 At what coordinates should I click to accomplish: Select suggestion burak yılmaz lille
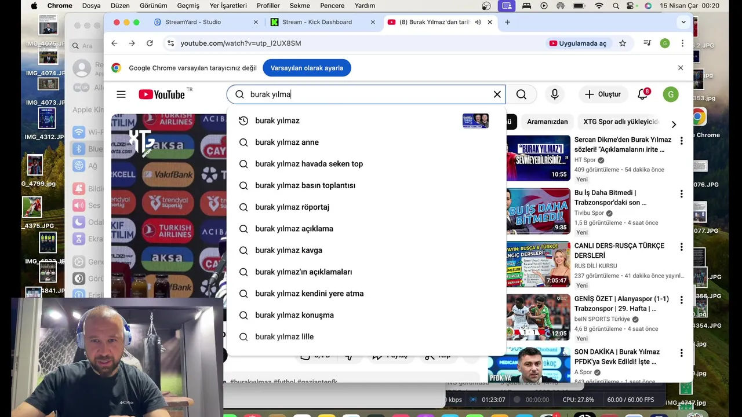tap(366, 337)
